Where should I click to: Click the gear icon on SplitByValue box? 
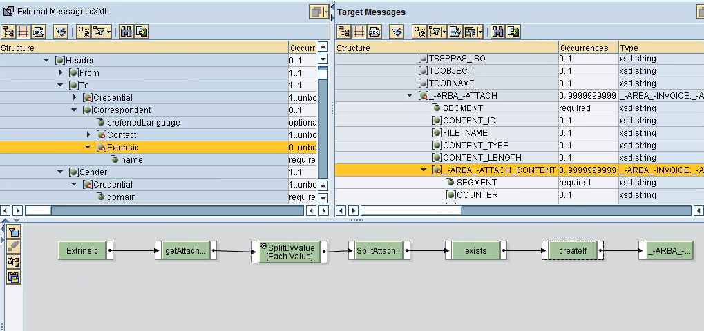coord(263,247)
